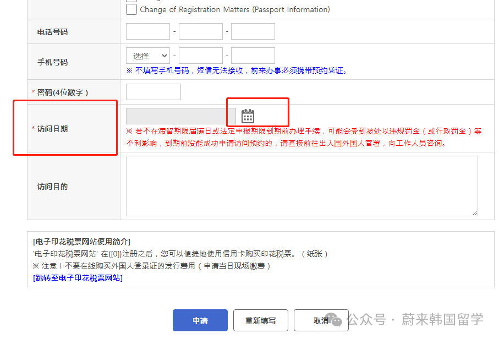
Task: Focus the last 手机号码 input box
Action: point(253,56)
